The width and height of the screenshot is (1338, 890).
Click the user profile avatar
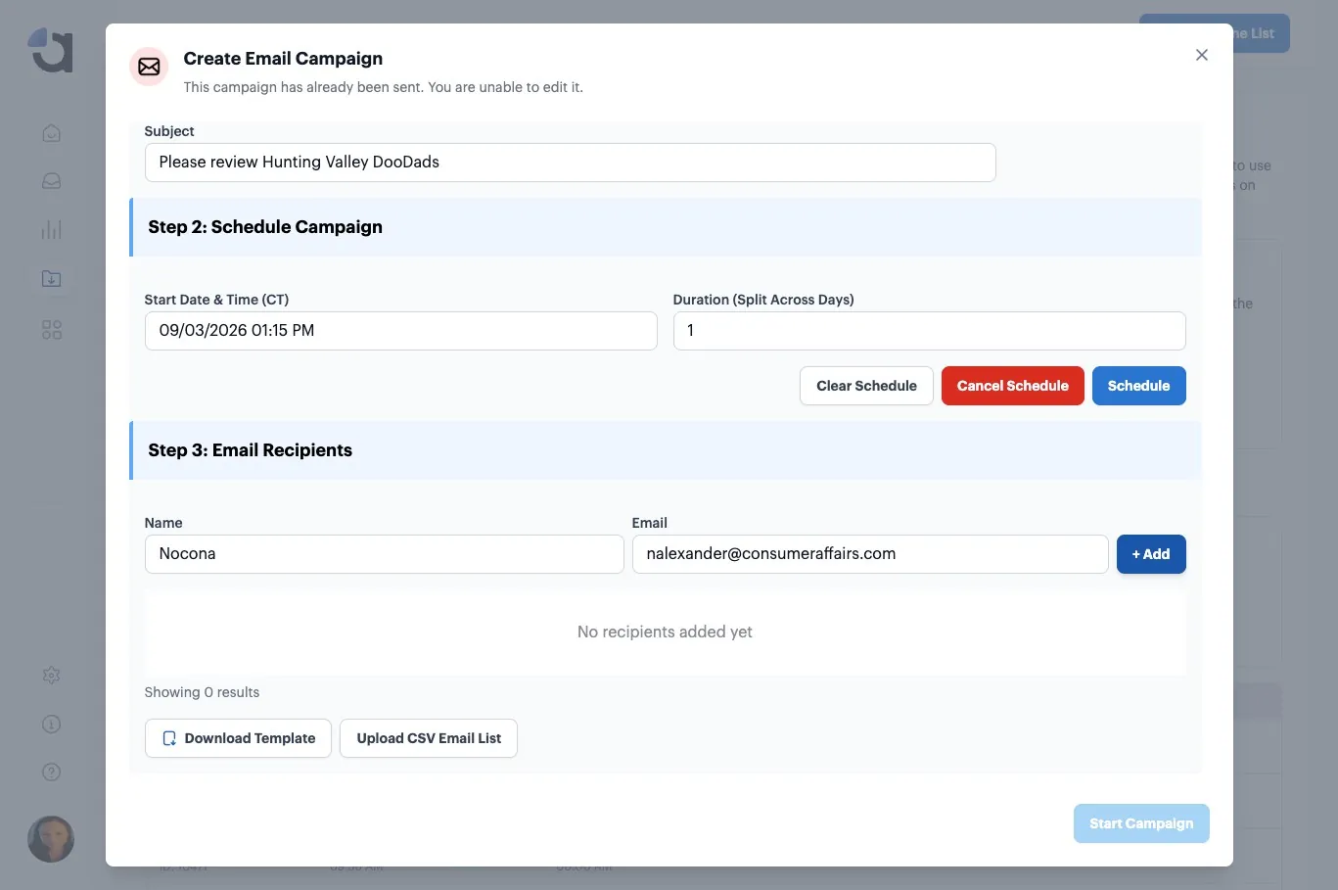[x=51, y=839]
